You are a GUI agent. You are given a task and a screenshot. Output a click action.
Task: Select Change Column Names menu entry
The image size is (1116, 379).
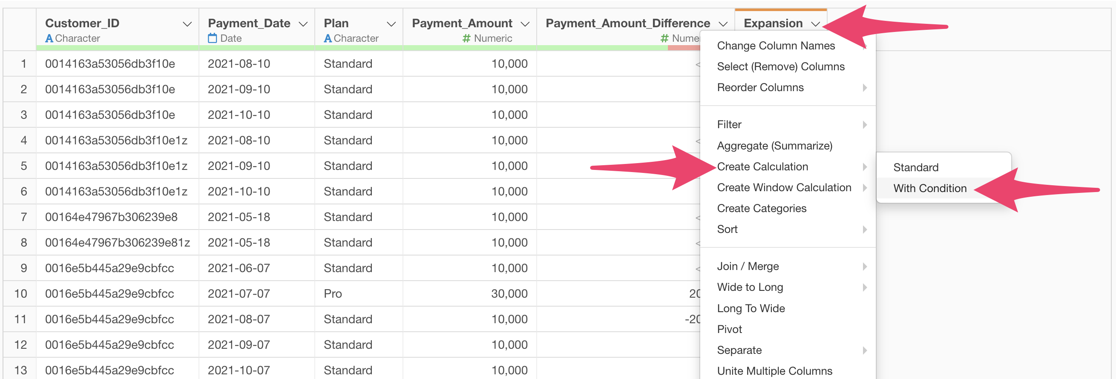pyautogui.click(x=776, y=46)
